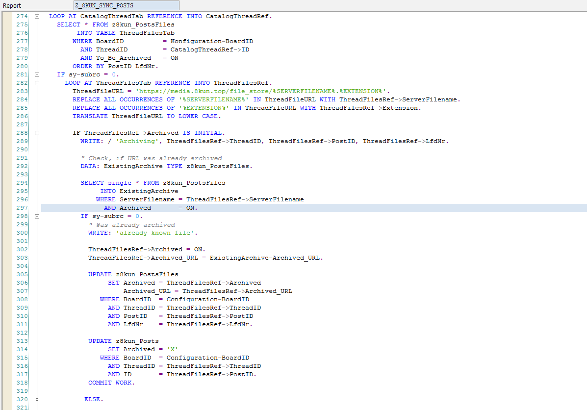The height and width of the screenshot is (410, 587).
Task: Click the 'already known file' string literal
Action: 155,233
